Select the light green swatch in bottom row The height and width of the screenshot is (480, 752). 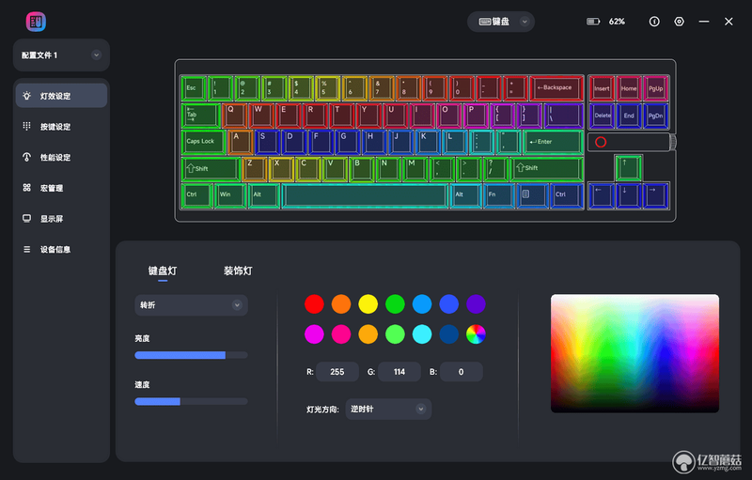pos(395,334)
